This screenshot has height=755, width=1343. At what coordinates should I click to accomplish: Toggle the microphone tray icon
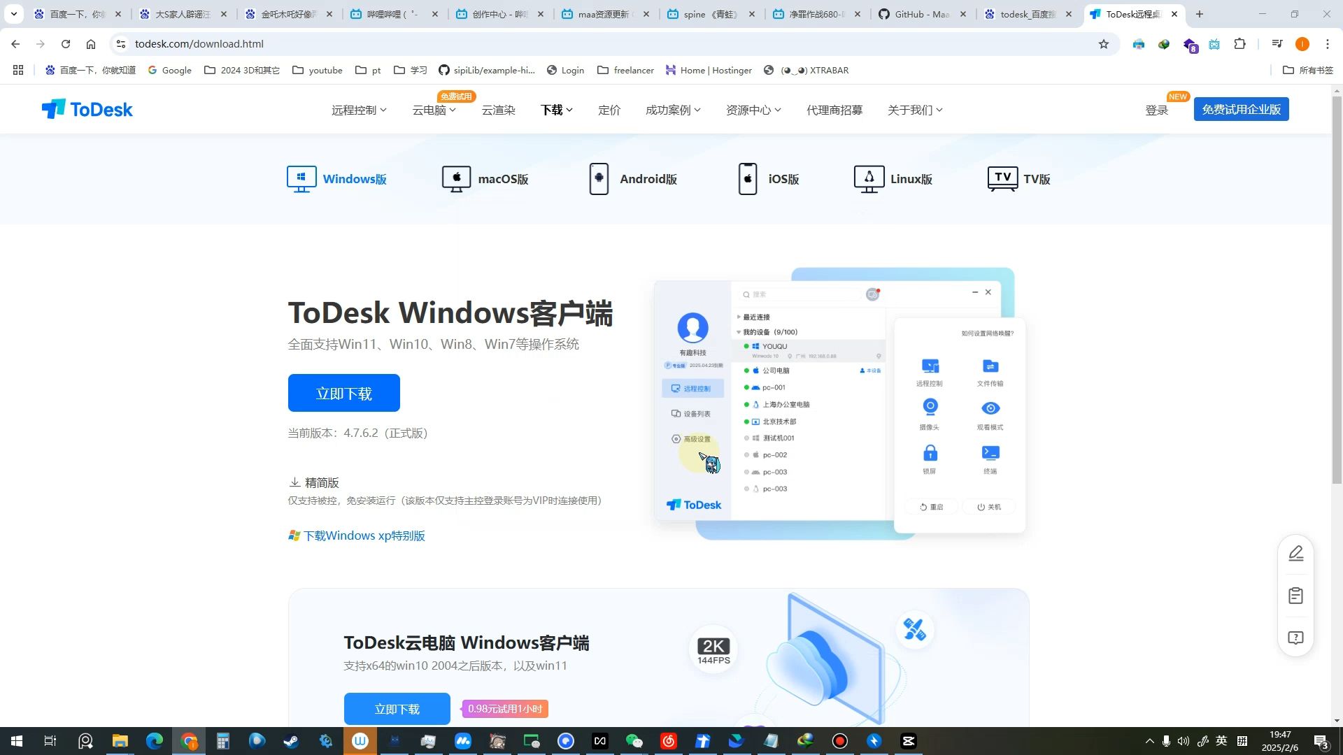pos(1166,741)
